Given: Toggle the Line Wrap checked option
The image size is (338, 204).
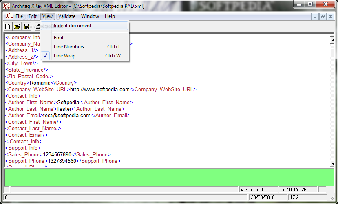Looking at the screenshot, I should pos(84,56).
